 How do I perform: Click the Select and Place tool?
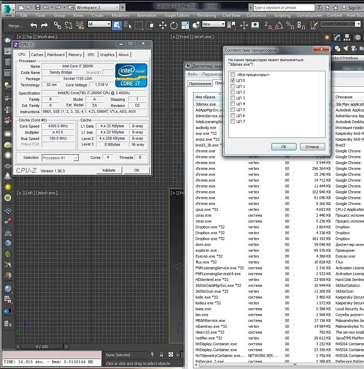(x=196, y=25)
